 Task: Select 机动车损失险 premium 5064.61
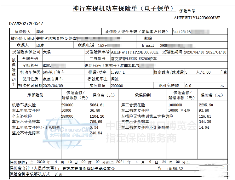point(97,105)
